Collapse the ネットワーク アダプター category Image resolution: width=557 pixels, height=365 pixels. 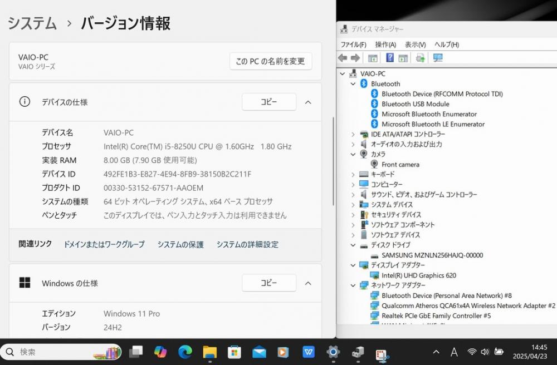click(x=353, y=285)
